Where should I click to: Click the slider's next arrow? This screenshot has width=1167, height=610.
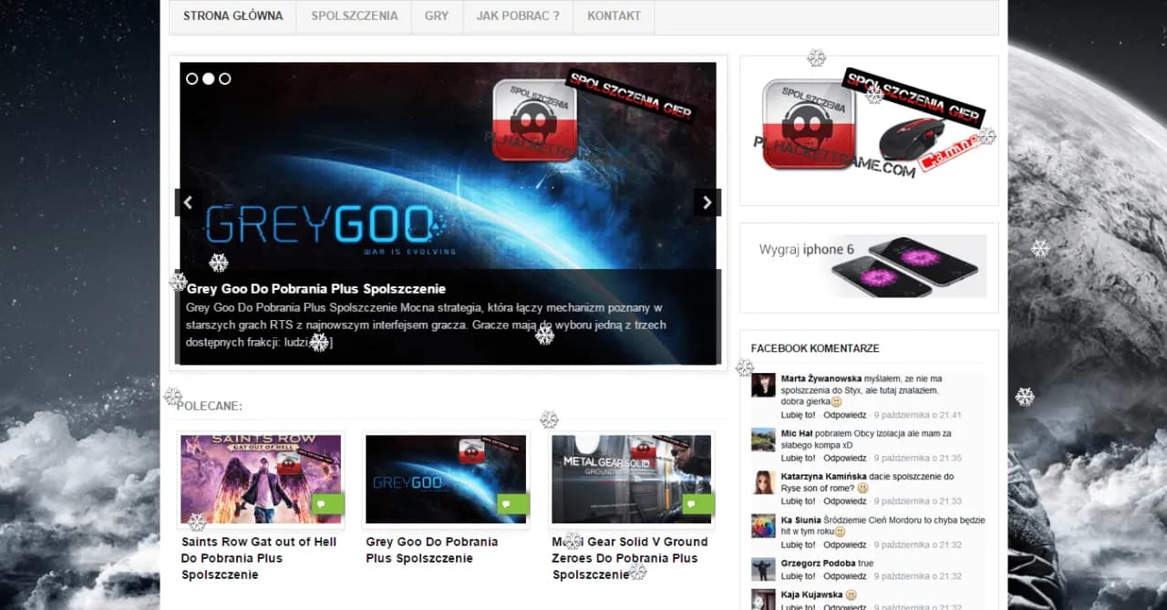point(707,202)
